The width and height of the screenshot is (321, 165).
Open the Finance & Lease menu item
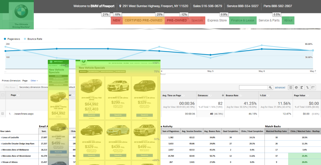[243, 20]
